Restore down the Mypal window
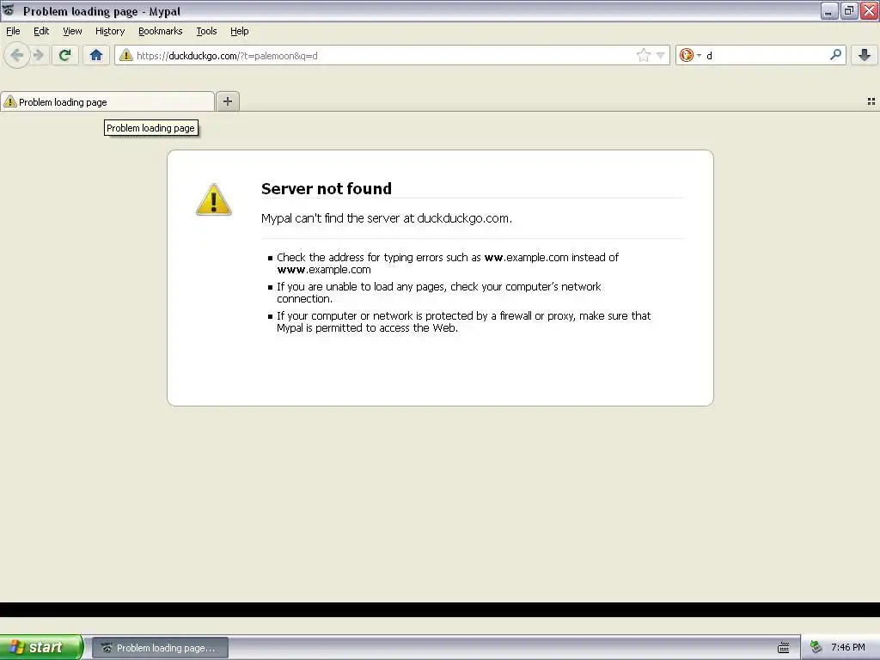Viewport: 880px width, 660px height. point(849,10)
